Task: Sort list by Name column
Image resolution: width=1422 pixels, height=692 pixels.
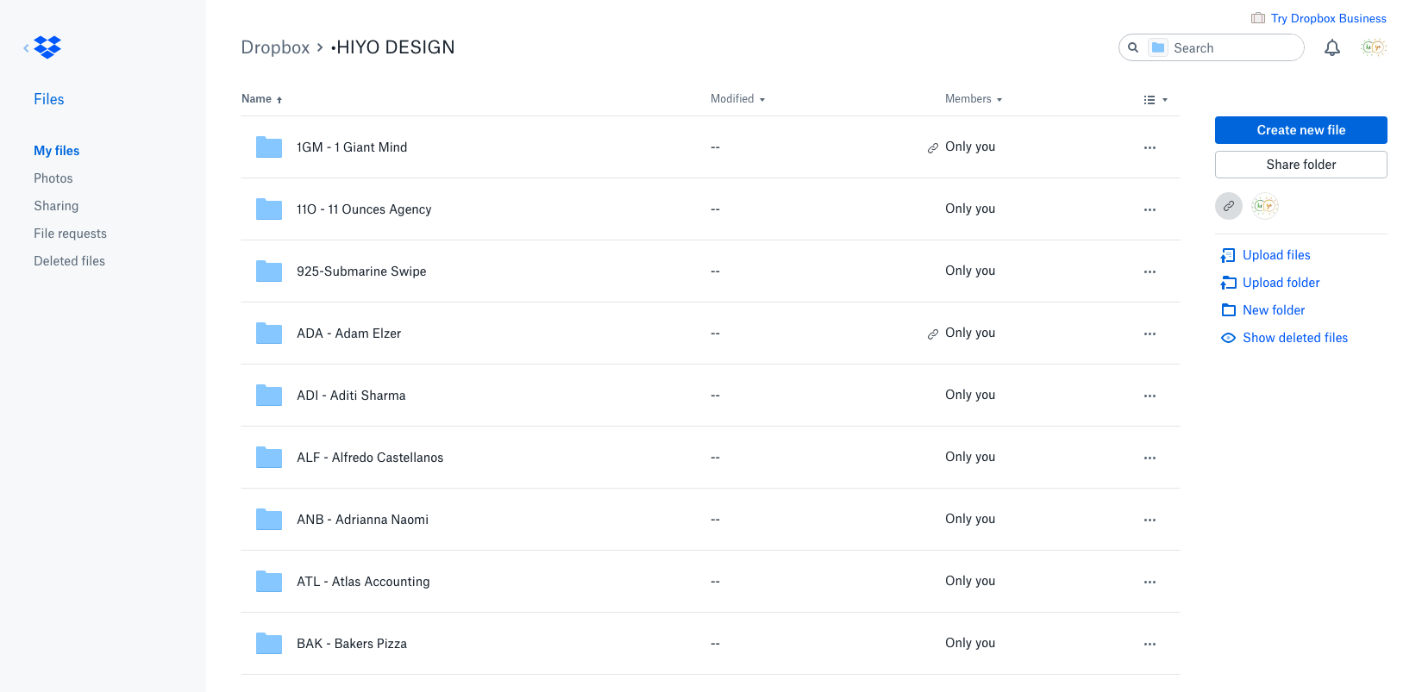Action: [261, 99]
